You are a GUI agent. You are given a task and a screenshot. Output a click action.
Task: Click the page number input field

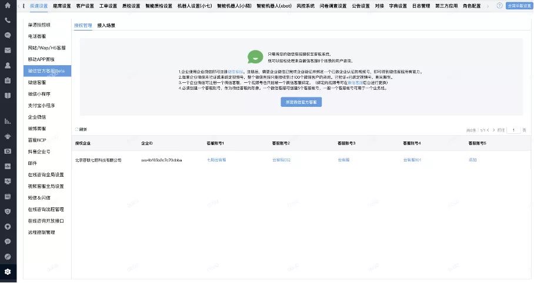(x=513, y=130)
